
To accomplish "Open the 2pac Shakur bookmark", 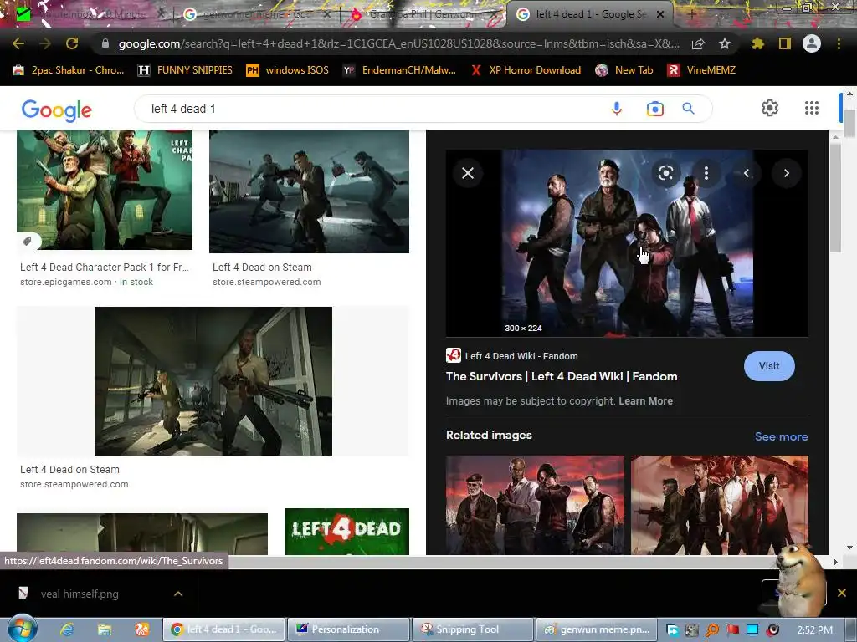I will tap(69, 70).
